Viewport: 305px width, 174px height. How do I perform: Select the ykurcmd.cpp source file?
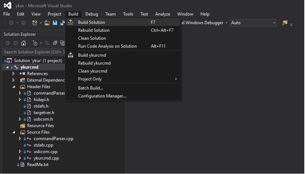pos(46,158)
